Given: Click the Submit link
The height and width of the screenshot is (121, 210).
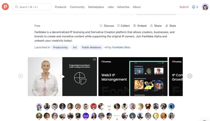Looking at the screenshot, I should pyautogui.click(x=184, y=7).
